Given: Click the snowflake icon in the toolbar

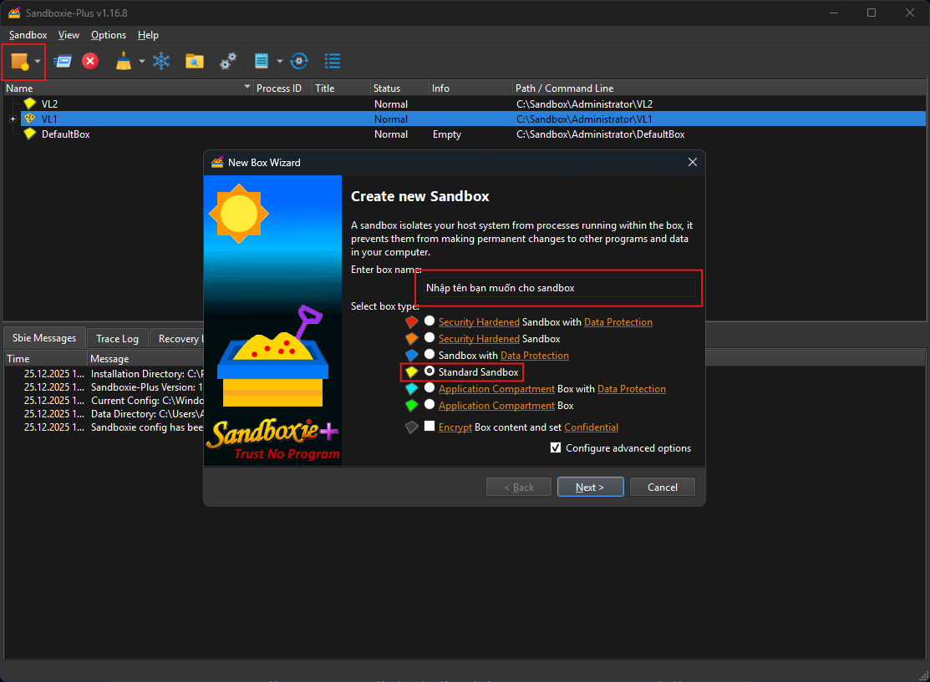Looking at the screenshot, I should click(x=160, y=61).
